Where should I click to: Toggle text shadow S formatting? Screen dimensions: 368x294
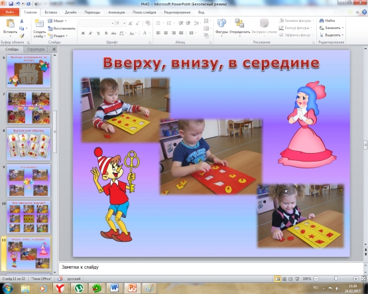pos(106,33)
